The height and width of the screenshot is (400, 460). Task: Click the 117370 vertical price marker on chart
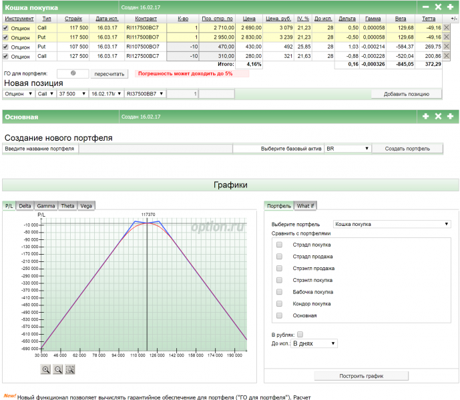(148, 280)
